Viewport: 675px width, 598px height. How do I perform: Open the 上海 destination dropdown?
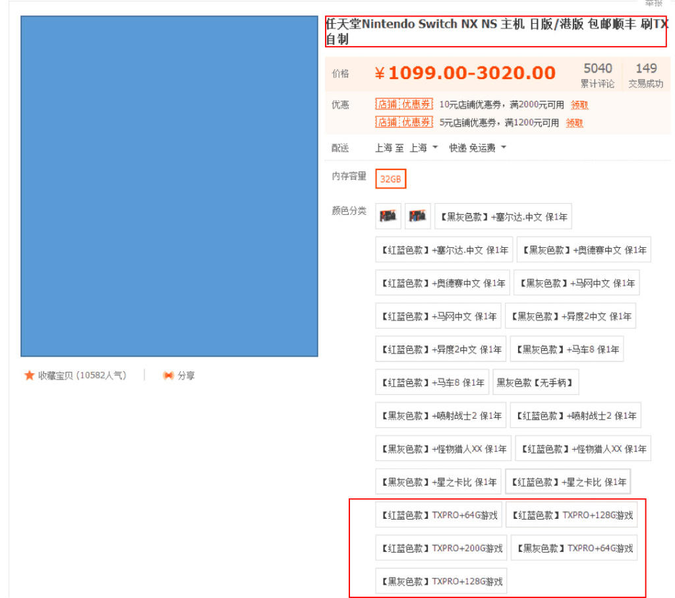pyautogui.click(x=423, y=148)
